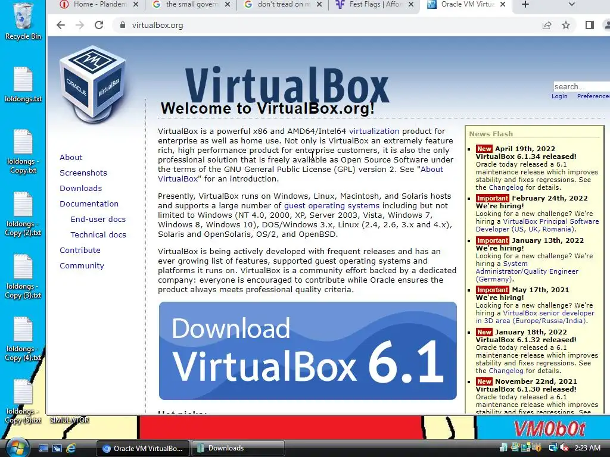
Task: Bookmark this page with the star
Action: [566, 25]
